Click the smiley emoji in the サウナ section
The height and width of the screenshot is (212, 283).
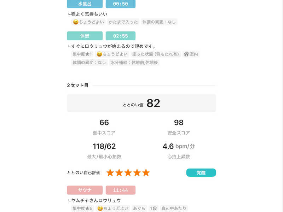click(x=100, y=208)
